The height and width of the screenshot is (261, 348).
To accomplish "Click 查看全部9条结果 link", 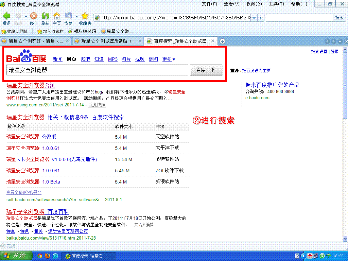I will (x=24, y=192).
